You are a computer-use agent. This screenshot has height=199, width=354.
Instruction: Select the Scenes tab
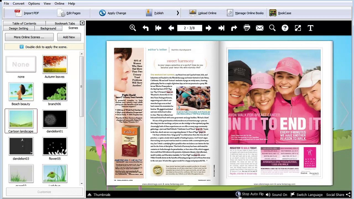pyautogui.click(x=73, y=28)
